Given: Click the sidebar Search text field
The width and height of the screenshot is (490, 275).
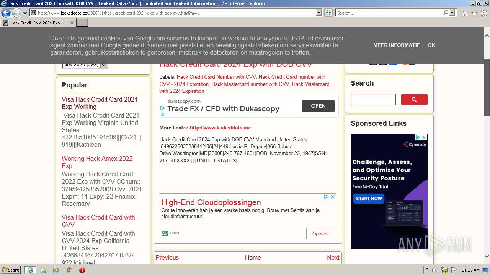Looking at the screenshot, I should click(x=373, y=100).
